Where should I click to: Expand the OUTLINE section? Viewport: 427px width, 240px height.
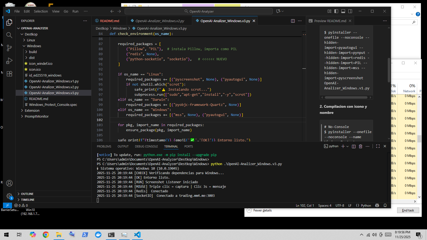click(x=27, y=194)
